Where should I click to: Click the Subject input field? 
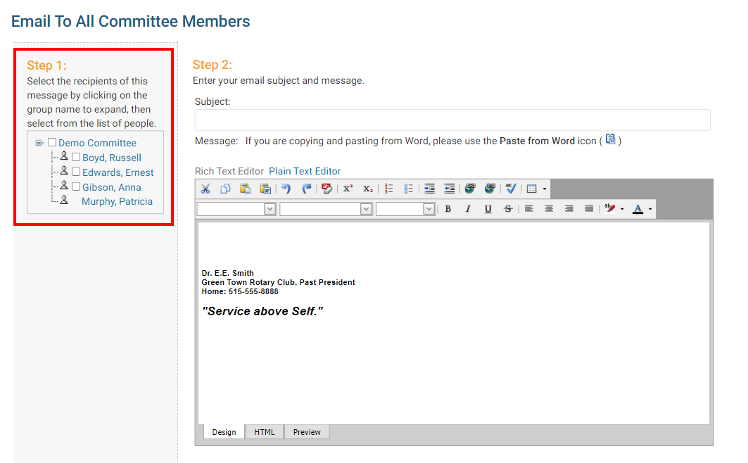click(x=452, y=120)
